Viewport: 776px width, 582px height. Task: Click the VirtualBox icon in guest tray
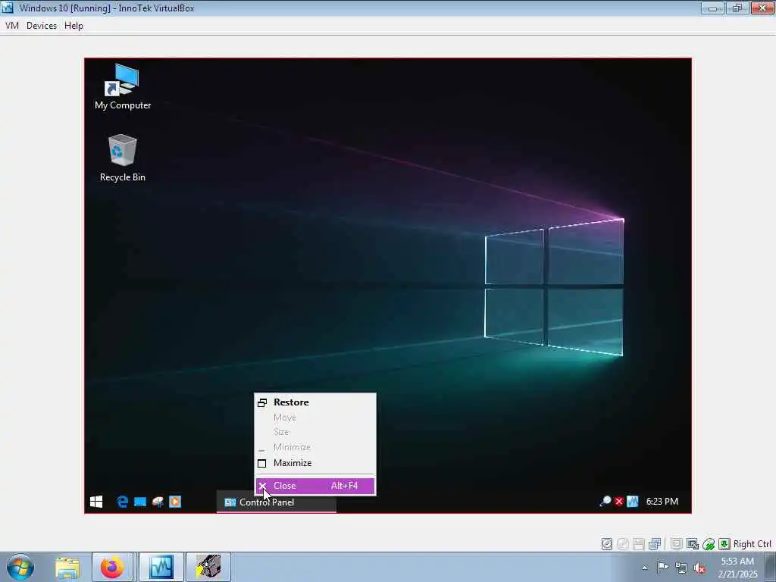633,502
